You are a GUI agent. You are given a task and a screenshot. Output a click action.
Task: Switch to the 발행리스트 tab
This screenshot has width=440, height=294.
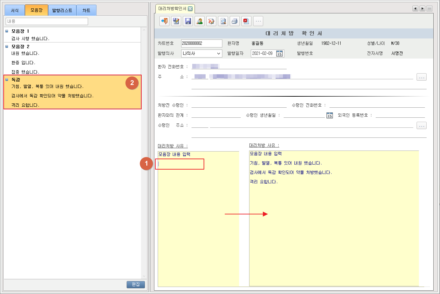pos(62,10)
